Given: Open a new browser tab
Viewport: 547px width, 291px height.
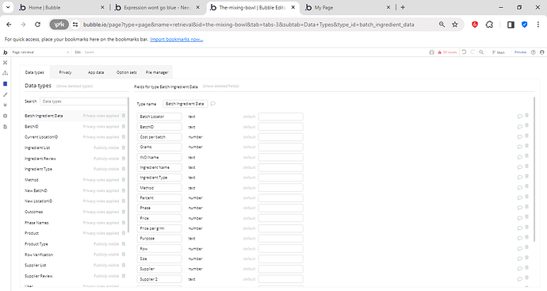Looking at the screenshot, I should [x=403, y=7].
